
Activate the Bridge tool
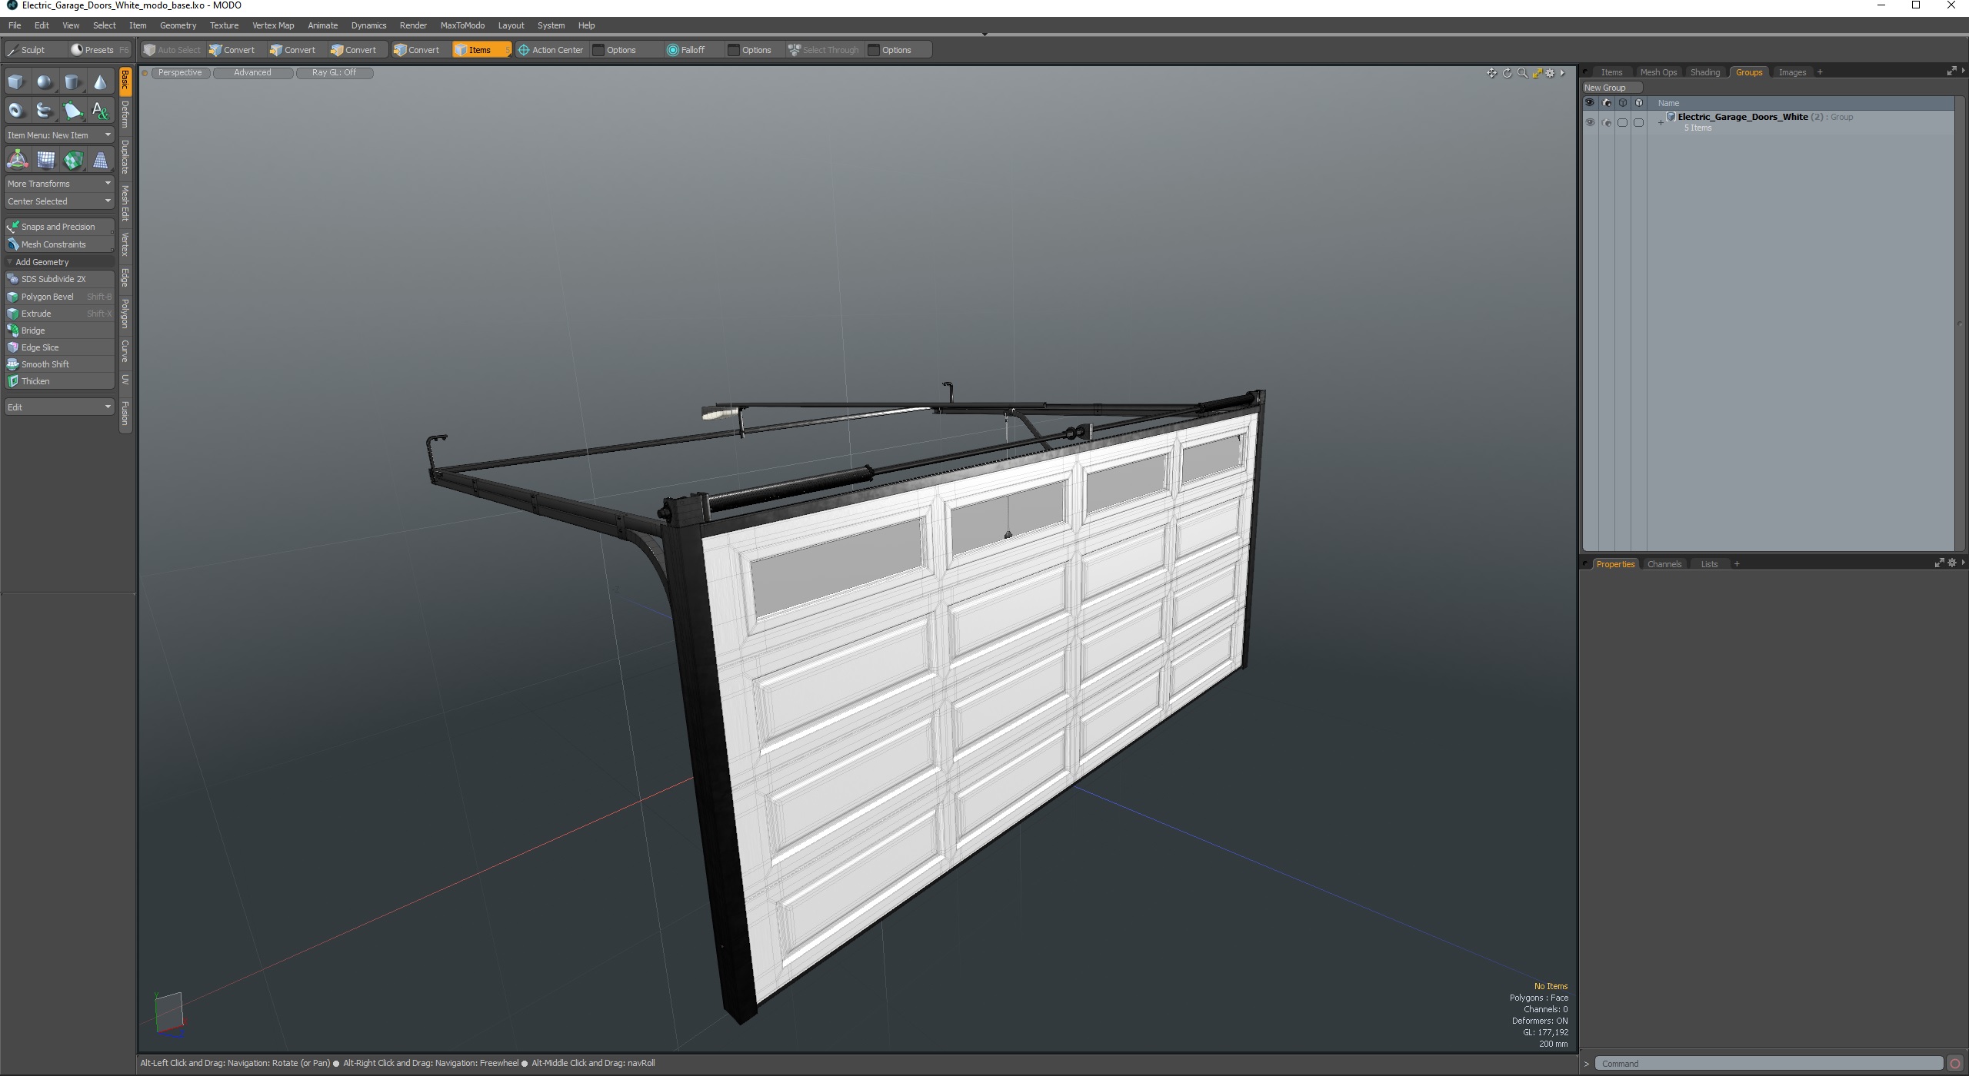click(x=59, y=330)
